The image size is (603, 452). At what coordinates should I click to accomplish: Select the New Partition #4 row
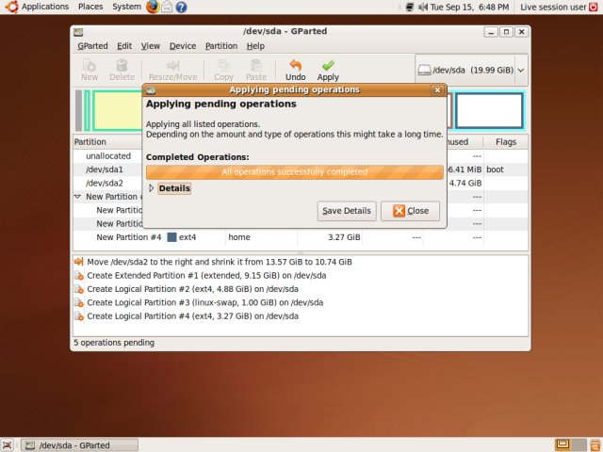(301, 237)
